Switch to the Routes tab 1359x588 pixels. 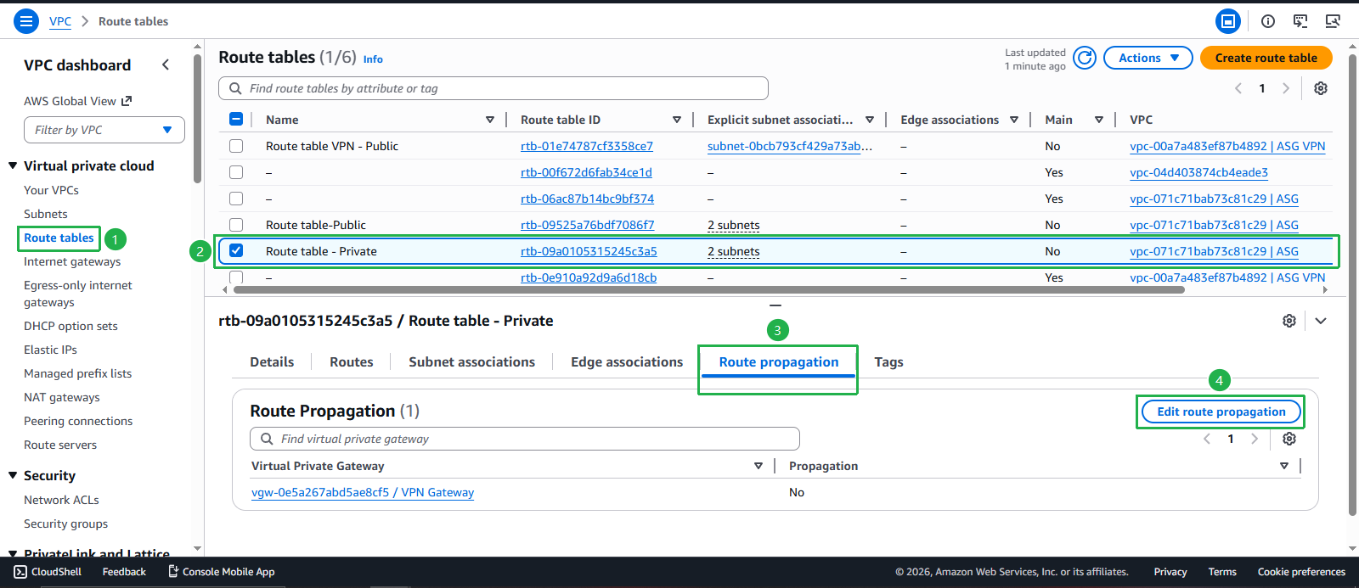tap(352, 361)
